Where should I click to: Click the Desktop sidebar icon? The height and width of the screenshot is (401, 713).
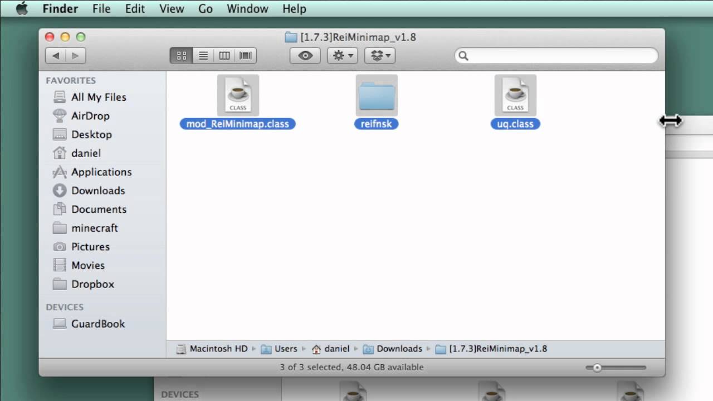point(60,134)
